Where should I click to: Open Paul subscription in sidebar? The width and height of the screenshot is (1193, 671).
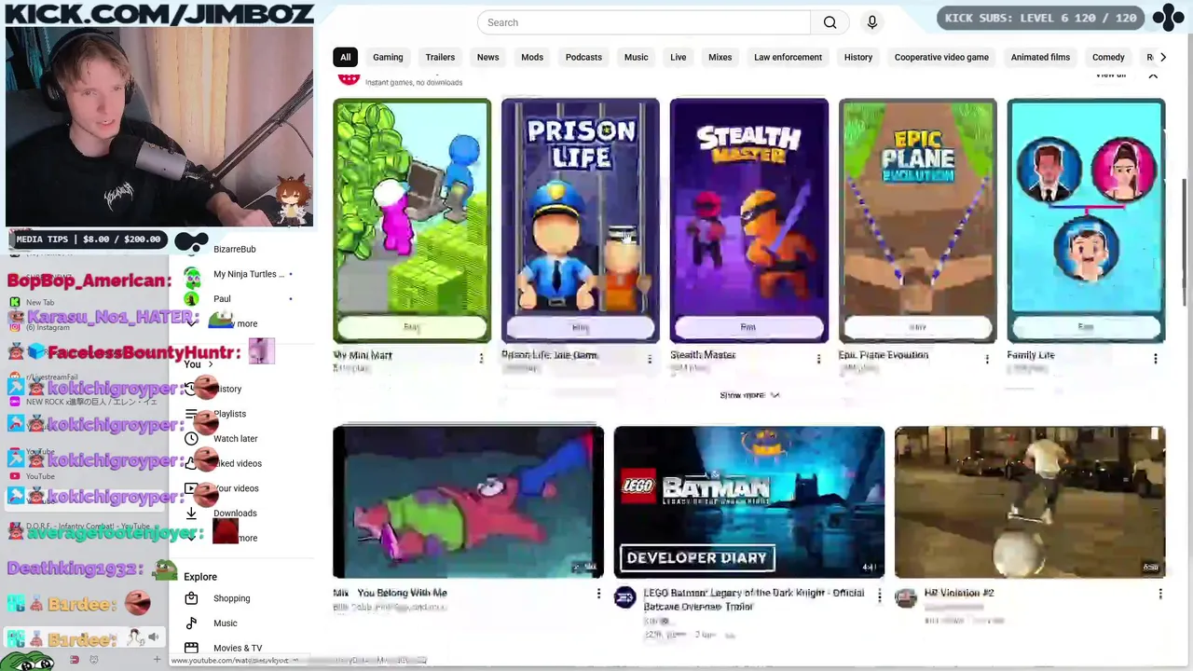(x=222, y=299)
